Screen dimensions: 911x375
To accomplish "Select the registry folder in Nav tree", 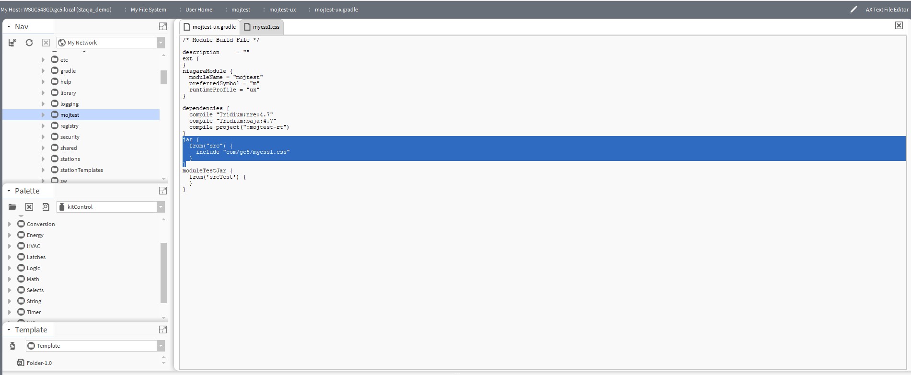I will pyautogui.click(x=69, y=126).
